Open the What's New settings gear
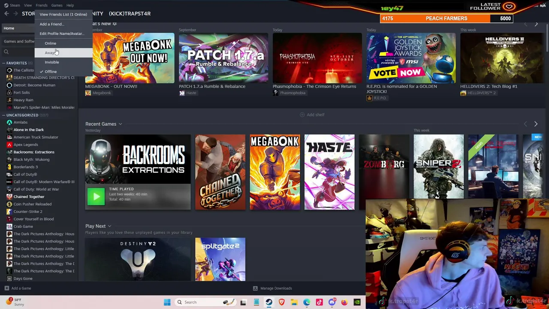Viewport: 549px width, 309px height. tap(115, 24)
